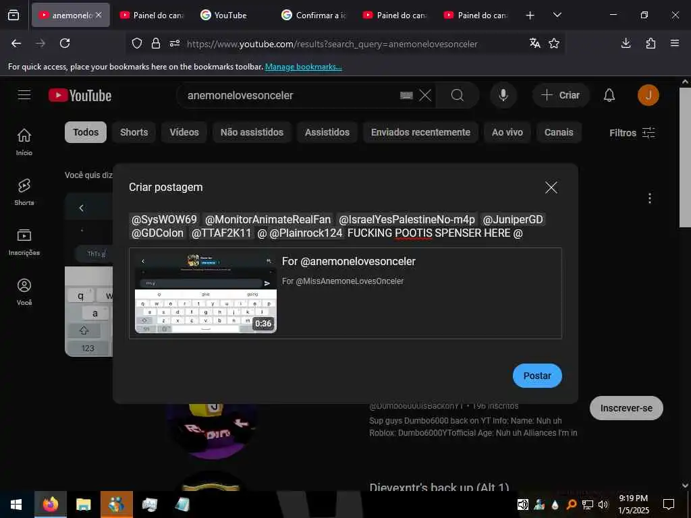Screen dimensions: 691x518
Task: Open a new tab with the plus icon
Action: [x=530, y=16]
